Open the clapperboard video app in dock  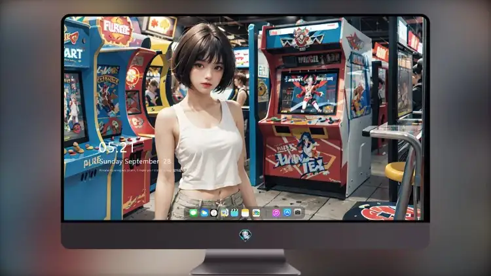234,213
